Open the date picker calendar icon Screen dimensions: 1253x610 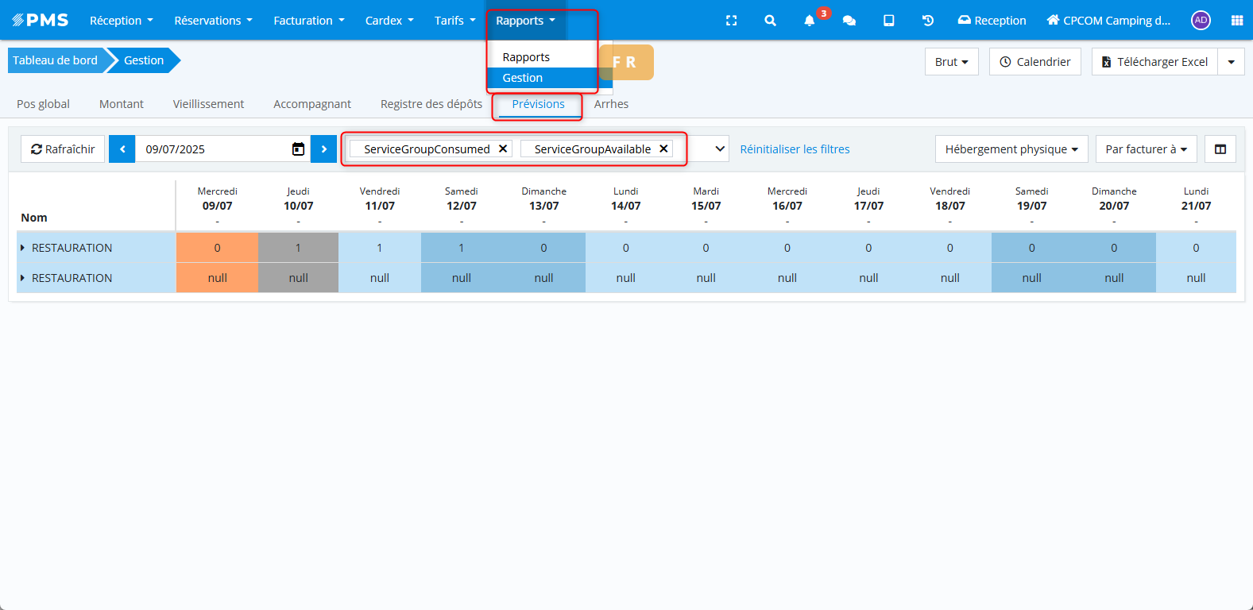tap(298, 149)
